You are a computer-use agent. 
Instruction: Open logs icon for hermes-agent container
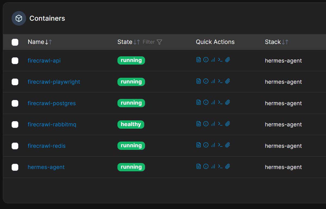pyautogui.click(x=199, y=166)
